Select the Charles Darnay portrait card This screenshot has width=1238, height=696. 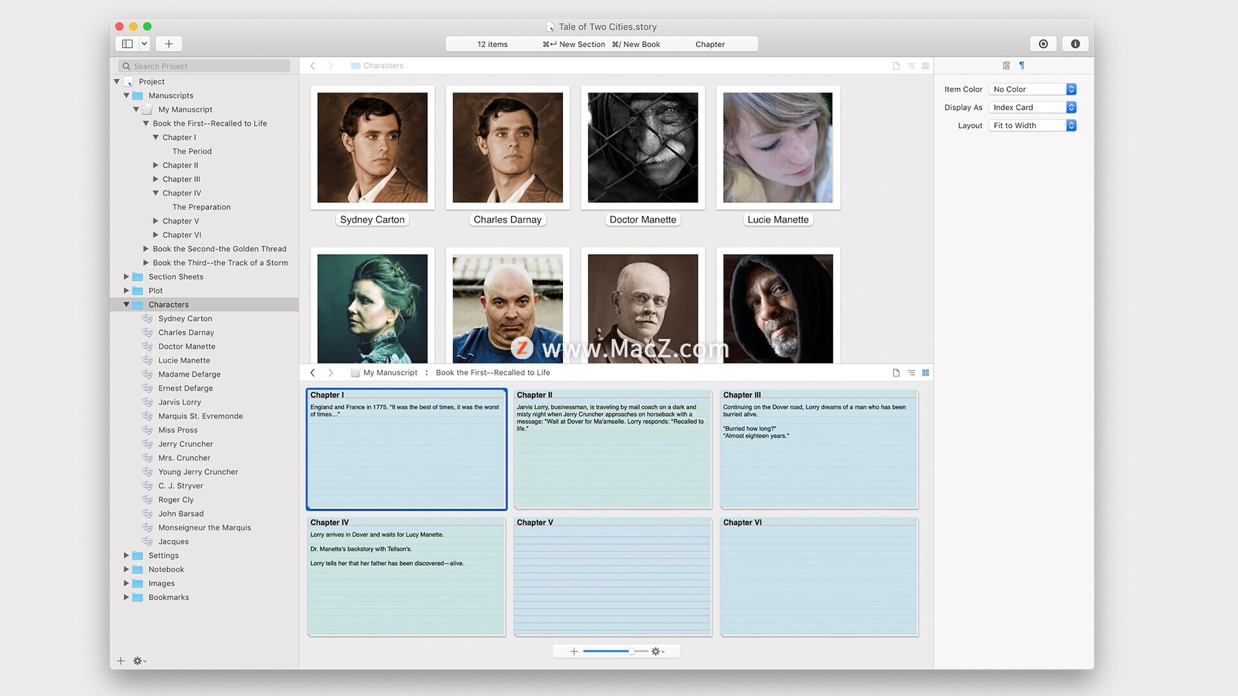[x=507, y=148]
